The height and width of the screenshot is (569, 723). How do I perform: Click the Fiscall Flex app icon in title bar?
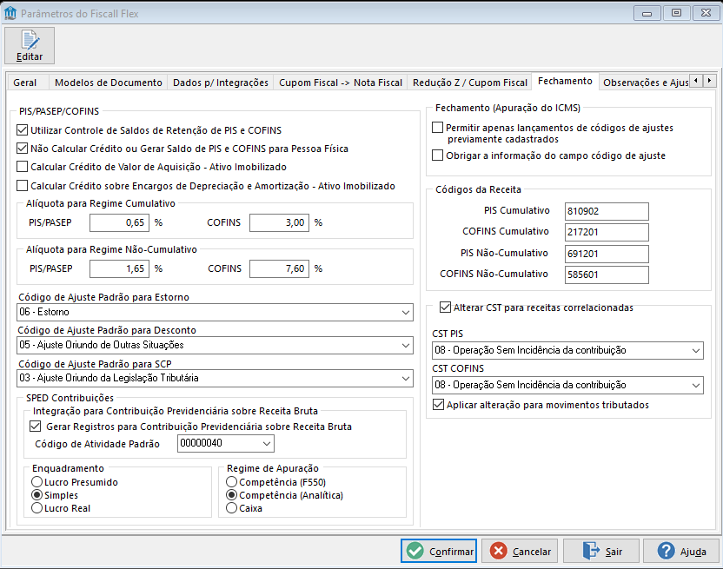[x=10, y=13]
